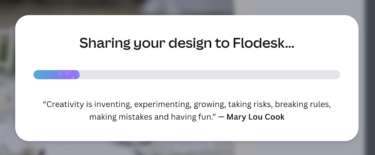Click the blurred background above the dialog
Screen dimensions: 375x155
coord(187,7)
